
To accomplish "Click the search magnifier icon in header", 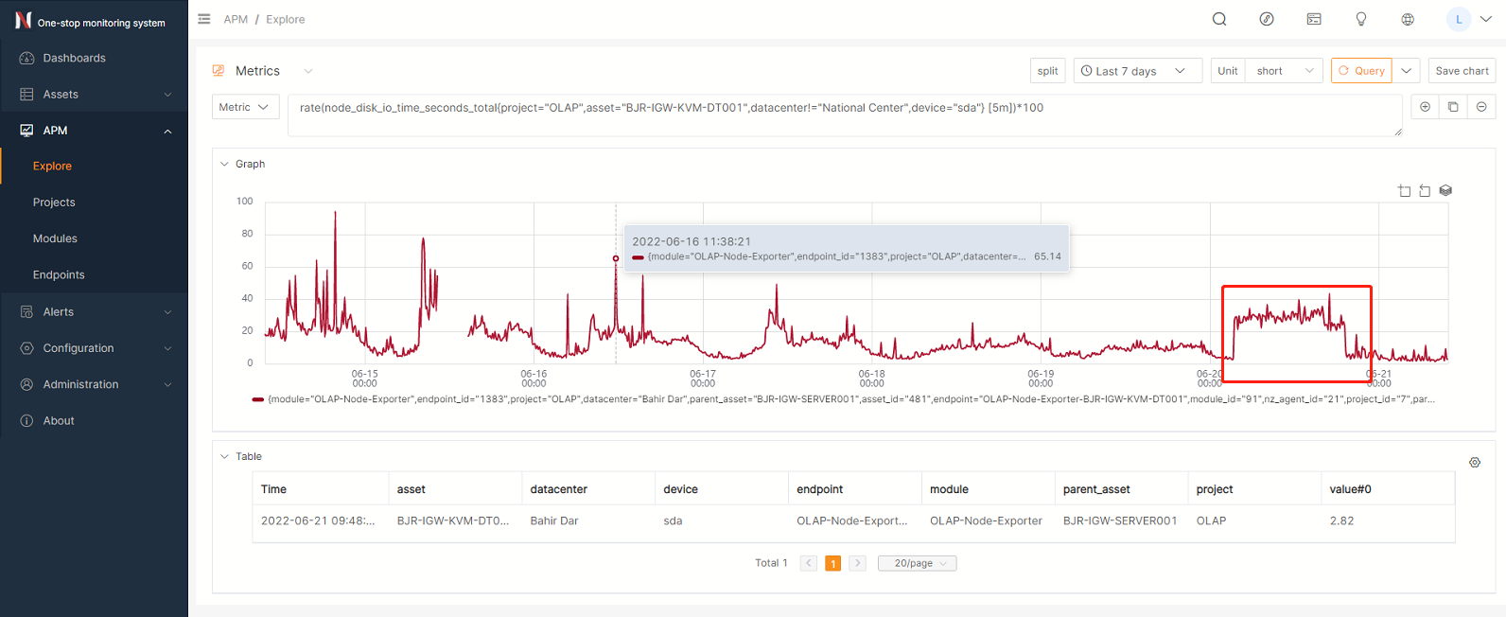I will tap(1219, 19).
